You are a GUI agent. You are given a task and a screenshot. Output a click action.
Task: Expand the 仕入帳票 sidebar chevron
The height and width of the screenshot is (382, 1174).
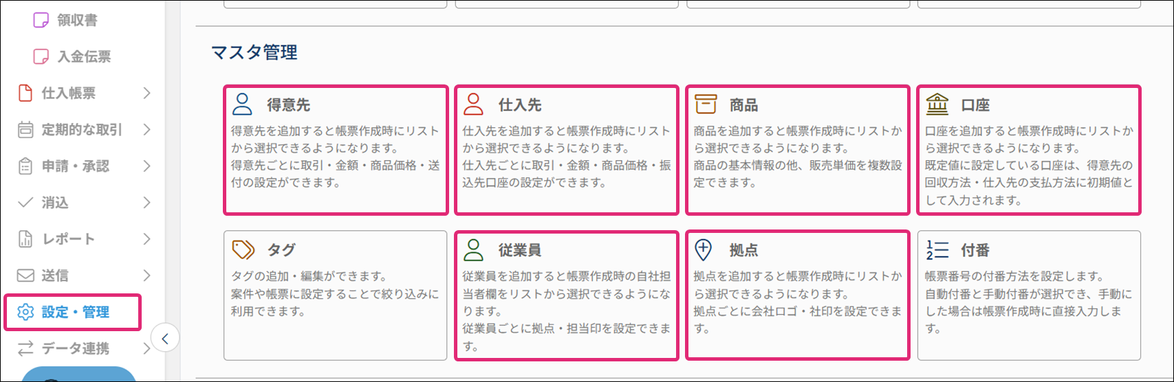click(x=146, y=93)
